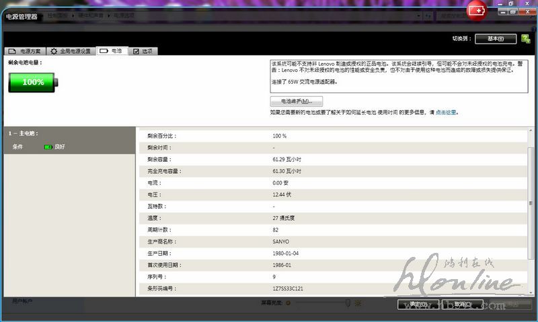The image size is (538, 322).
Task: Click the red battery icon in title bar
Action: 477,9
